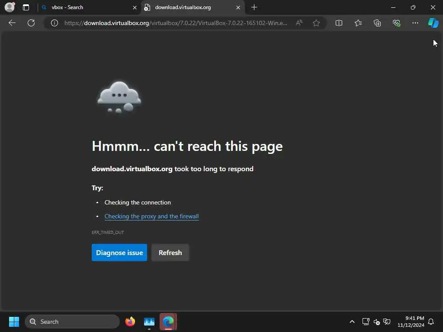Viewport: 443px width, 332px height.
Task: Open the Edge profile avatar
Action: click(x=10, y=7)
